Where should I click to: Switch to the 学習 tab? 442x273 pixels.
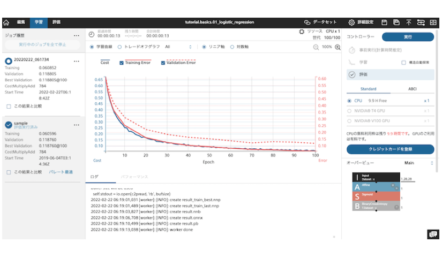pyautogui.click(x=39, y=22)
